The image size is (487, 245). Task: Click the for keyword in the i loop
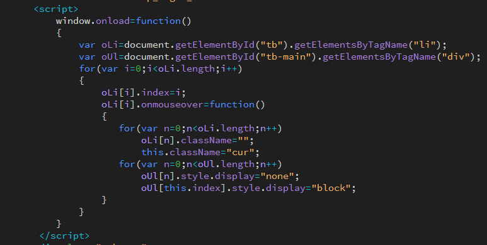(88, 68)
